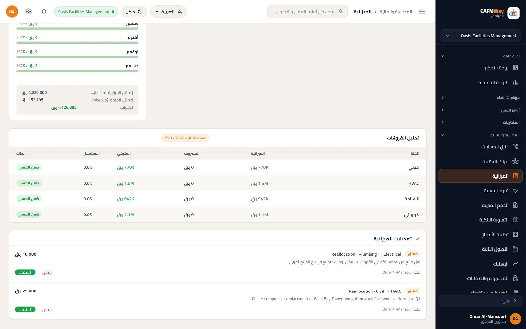Click the search magnifier icon
This screenshot has height=329, width=526.
click(341, 12)
